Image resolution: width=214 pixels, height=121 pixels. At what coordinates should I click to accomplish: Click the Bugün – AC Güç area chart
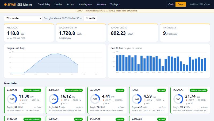(x=55, y=63)
